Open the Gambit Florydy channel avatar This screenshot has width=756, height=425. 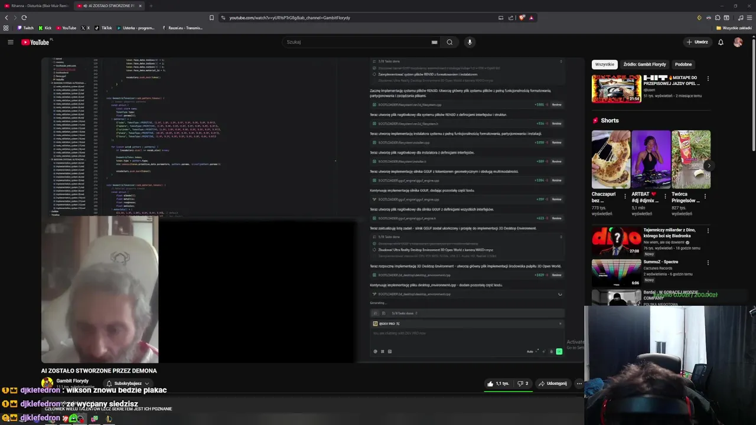point(47,383)
